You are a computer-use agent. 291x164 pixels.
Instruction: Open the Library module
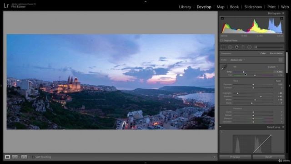pos(185,7)
